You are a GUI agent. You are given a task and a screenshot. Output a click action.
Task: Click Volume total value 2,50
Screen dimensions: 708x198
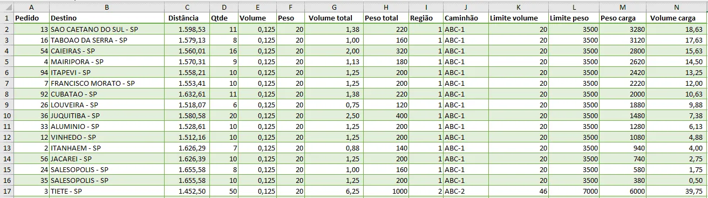[335, 115]
